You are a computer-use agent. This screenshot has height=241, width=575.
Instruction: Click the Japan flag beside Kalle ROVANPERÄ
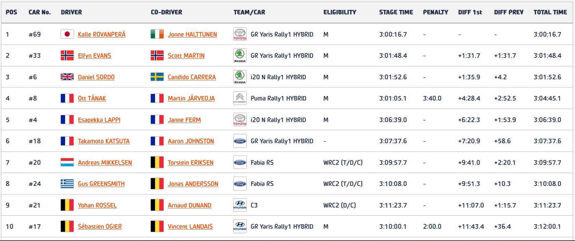pyautogui.click(x=67, y=34)
